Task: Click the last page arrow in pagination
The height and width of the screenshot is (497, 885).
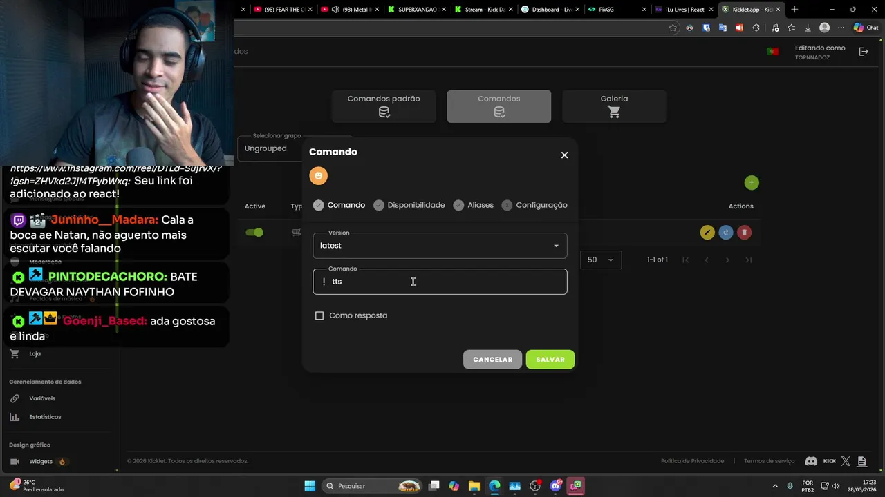Action: [749, 260]
